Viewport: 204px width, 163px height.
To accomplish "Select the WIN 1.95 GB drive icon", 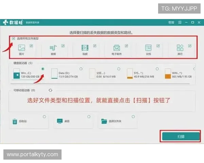I will (168, 74).
